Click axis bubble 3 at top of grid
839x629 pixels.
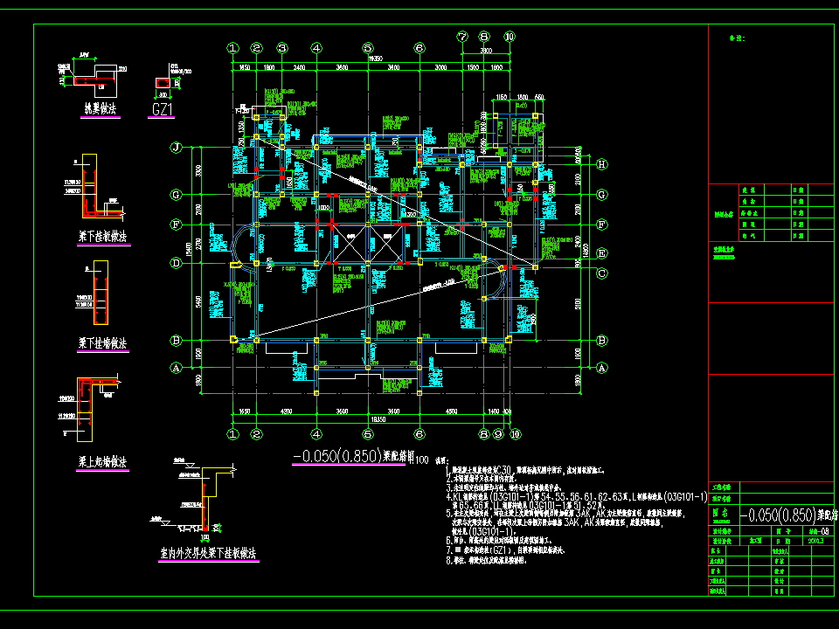[x=282, y=48]
